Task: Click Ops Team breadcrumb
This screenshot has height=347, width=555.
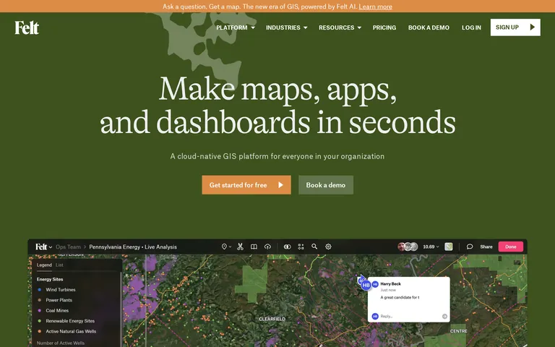Action: [69, 247]
